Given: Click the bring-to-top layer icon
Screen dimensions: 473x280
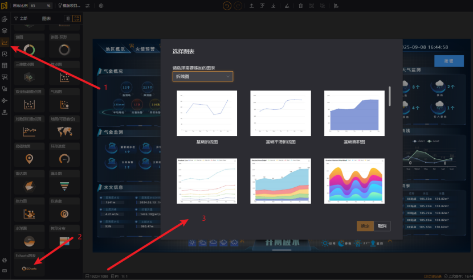Looking at the screenshot, I should tap(263, 6).
